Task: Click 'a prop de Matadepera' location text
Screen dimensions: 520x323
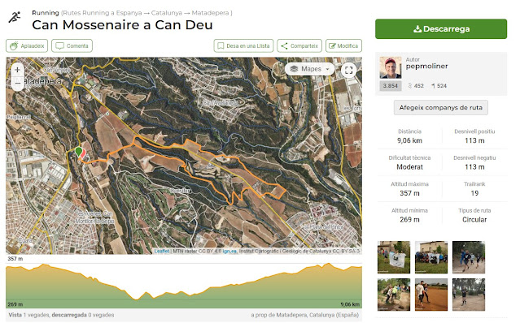Action: click(x=305, y=315)
